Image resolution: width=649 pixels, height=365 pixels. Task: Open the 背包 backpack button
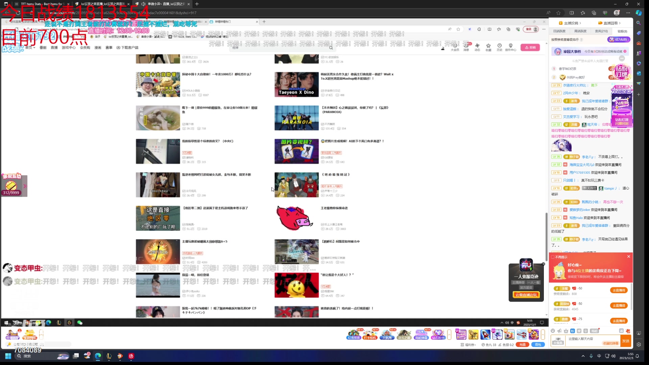point(538,345)
